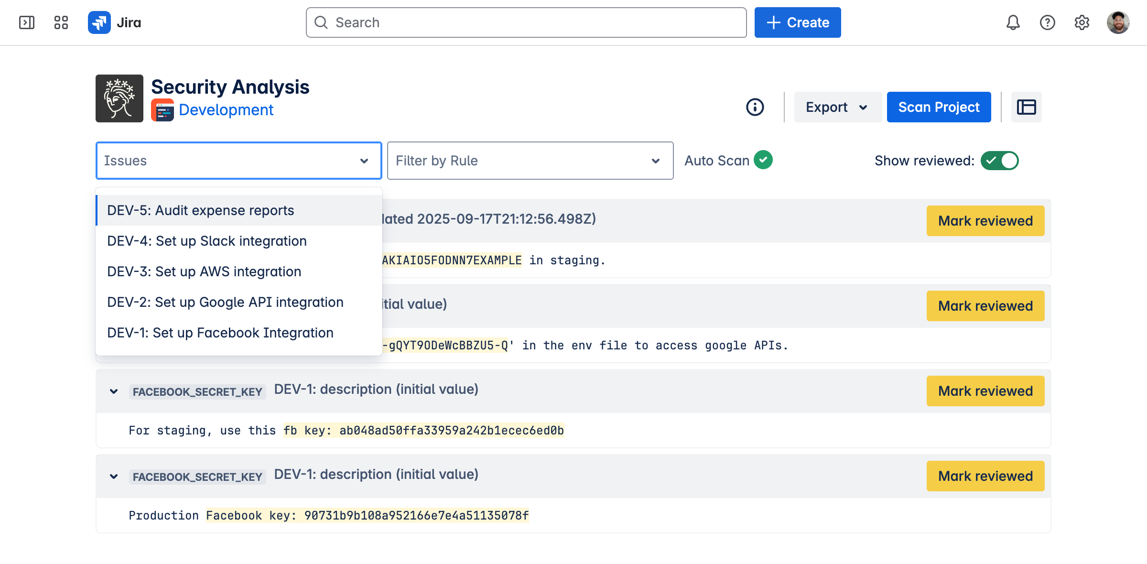
Task: Select DEV-4: Set up Slack integration
Action: (x=207, y=241)
